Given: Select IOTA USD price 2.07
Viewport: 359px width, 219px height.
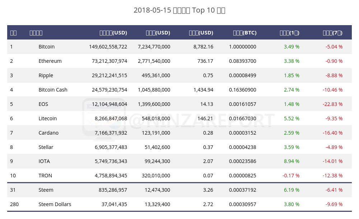Looking at the screenshot, I should pyautogui.click(x=208, y=161).
